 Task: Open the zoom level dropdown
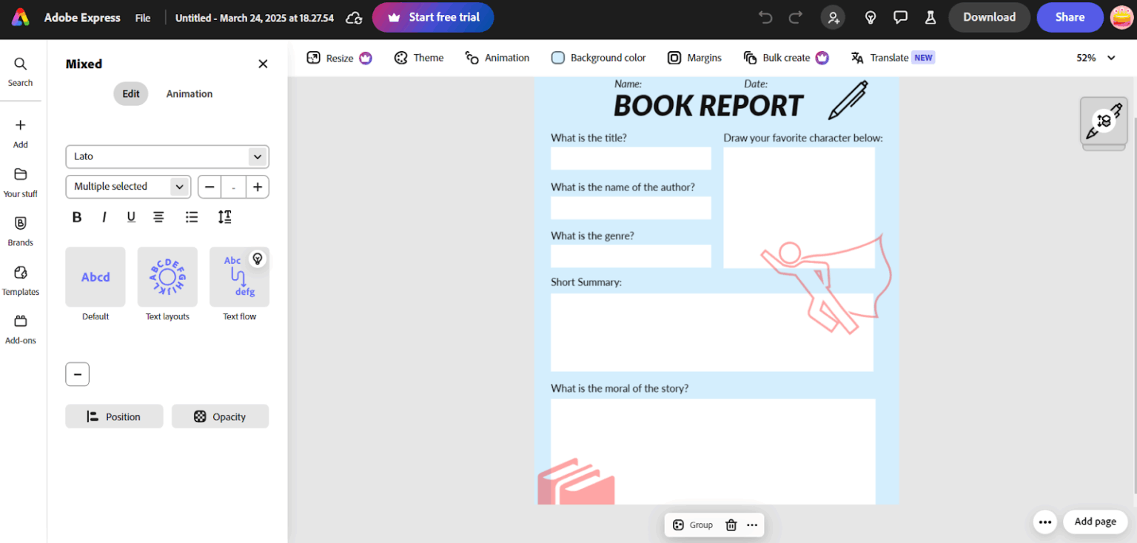(1094, 57)
